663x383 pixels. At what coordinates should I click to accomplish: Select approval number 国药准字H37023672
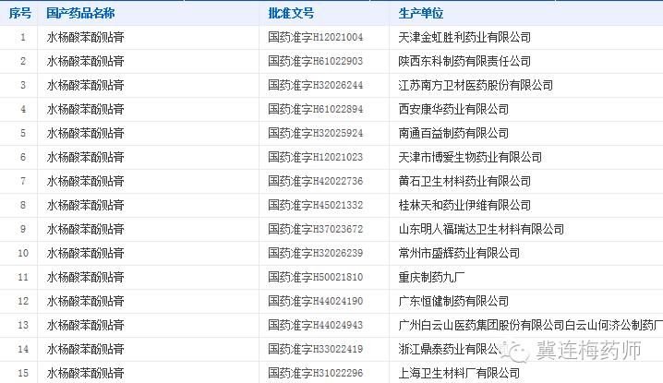(x=316, y=229)
